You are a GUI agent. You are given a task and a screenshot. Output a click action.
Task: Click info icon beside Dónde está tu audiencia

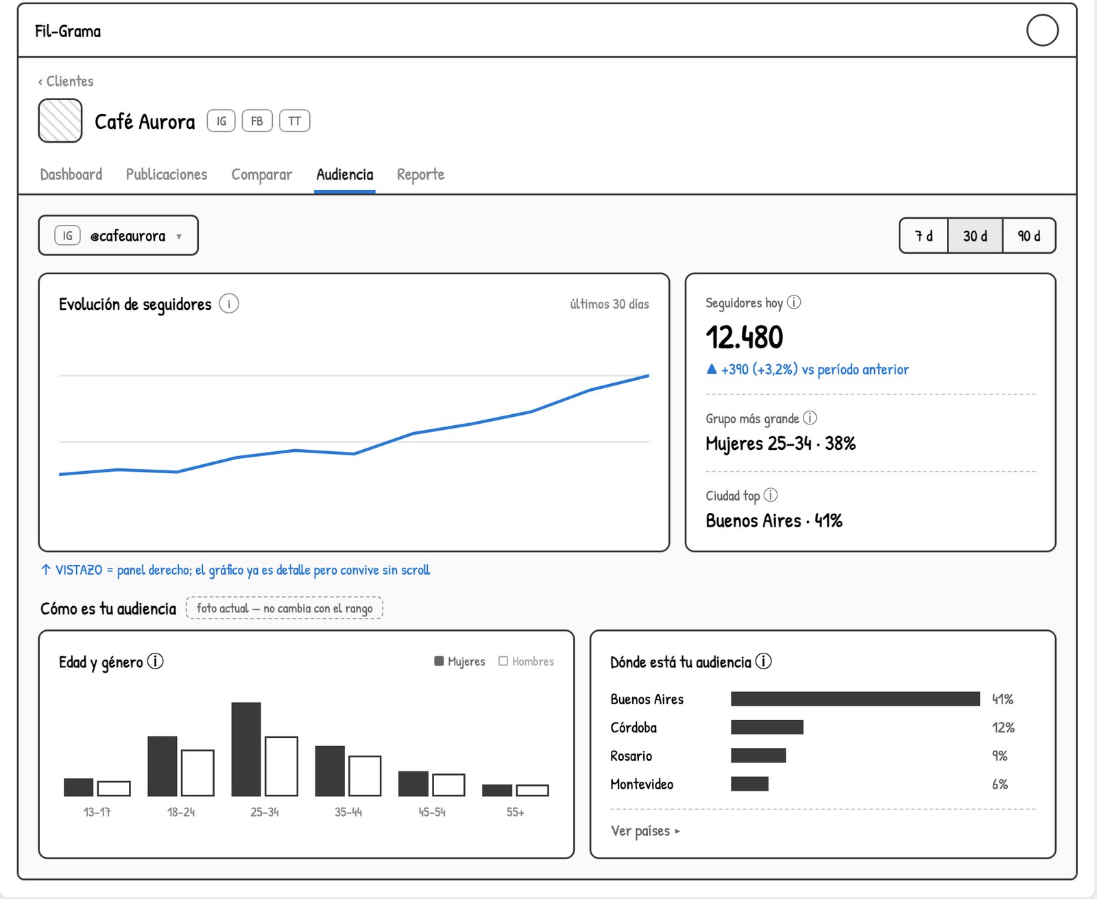[x=763, y=661]
